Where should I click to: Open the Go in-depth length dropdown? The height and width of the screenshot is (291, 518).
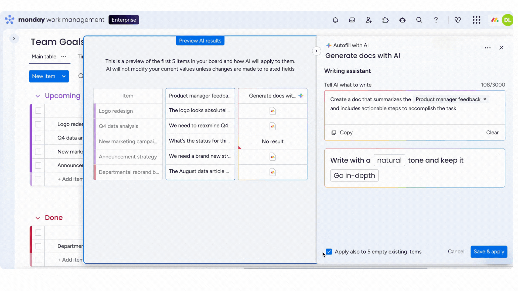click(354, 176)
